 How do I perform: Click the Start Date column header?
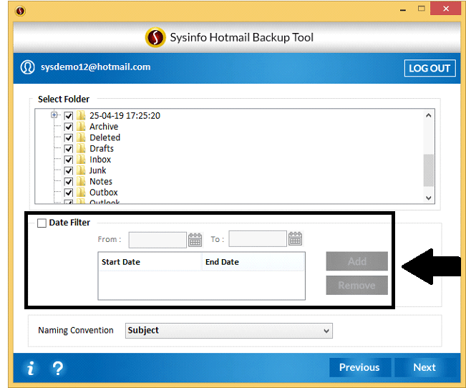(150, 262)
